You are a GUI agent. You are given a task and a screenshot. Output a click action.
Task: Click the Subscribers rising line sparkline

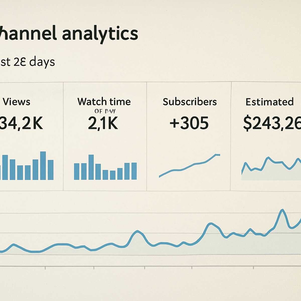point(189,166)
